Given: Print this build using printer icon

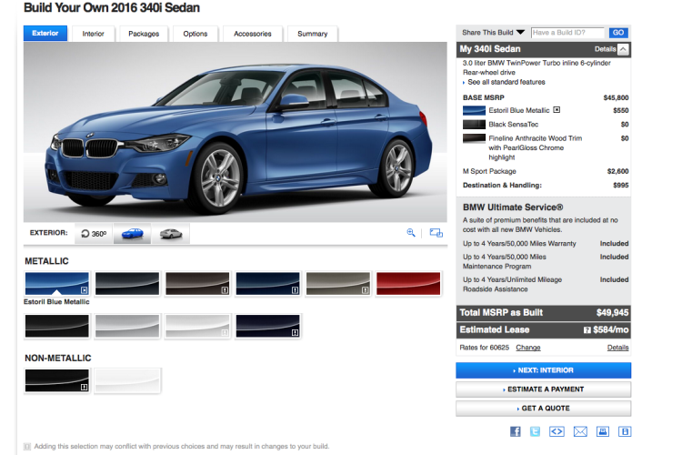Looking at the screenshot, I should coord(602,431).
